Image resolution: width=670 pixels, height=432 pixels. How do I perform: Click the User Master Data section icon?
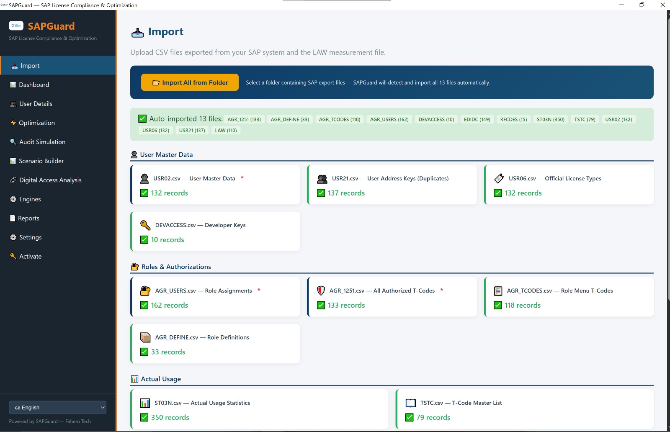click(134, 154)
